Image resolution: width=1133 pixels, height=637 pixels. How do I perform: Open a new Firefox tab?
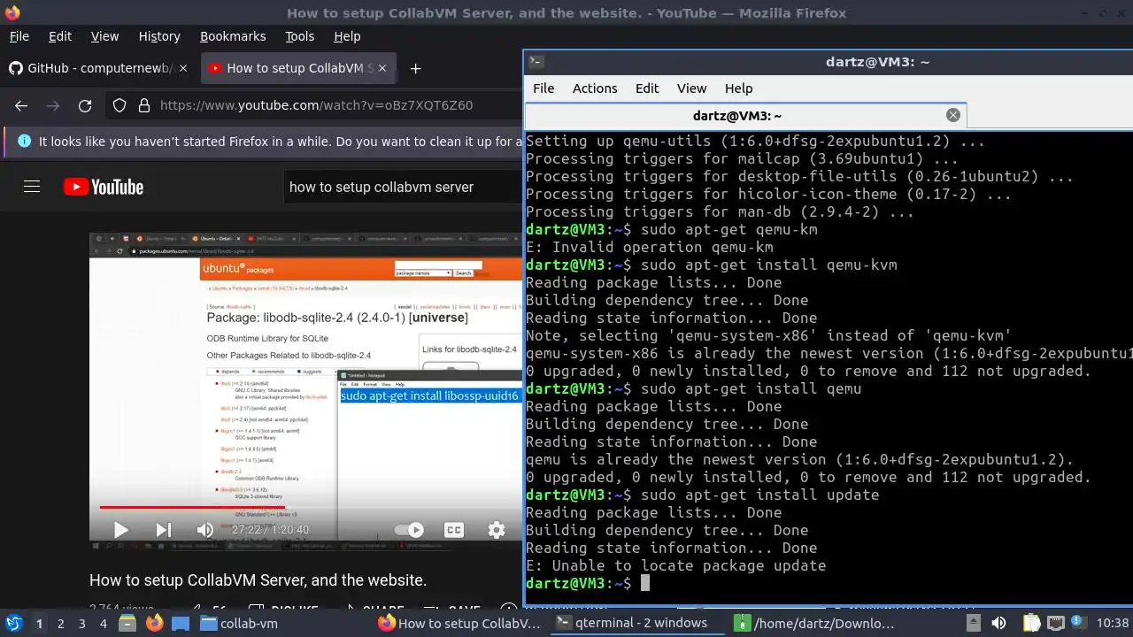(415, 68)
